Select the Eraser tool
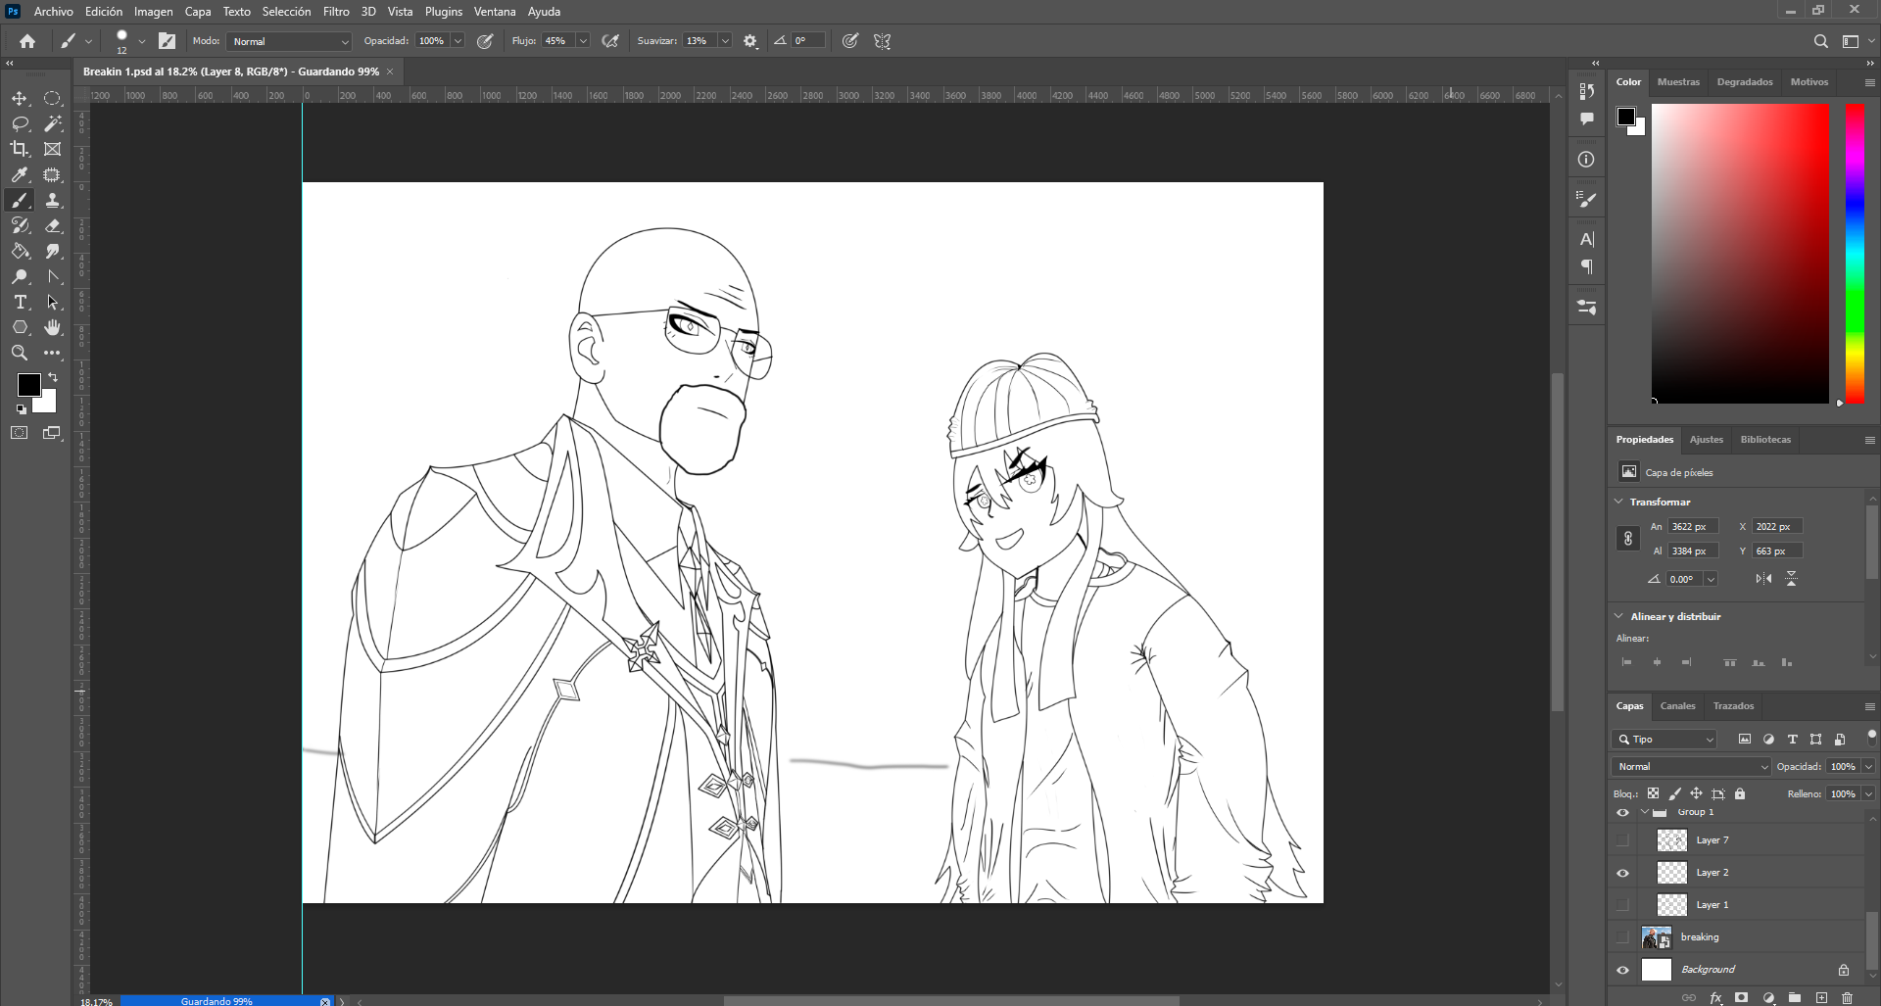The height and width of the screenshot is (1006, 1881). click(53, 225)
